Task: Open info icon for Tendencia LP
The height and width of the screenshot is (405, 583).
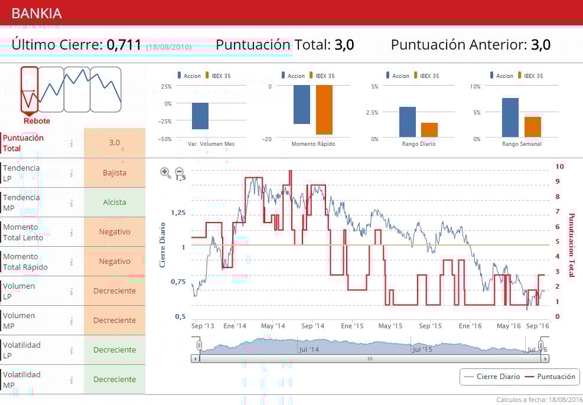Action: coord(71,173)
